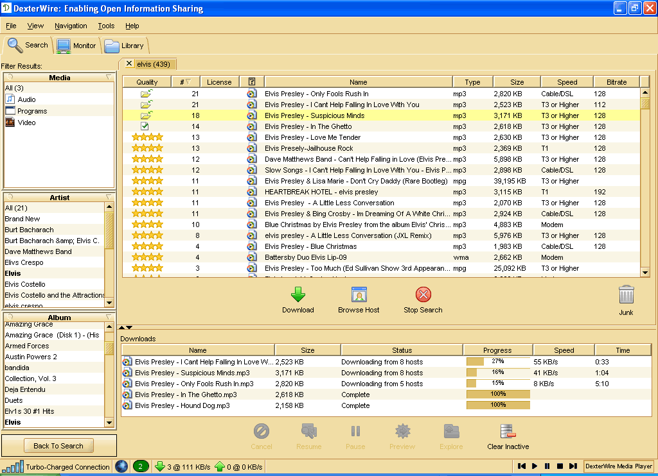Click media player next track button
The height and width of the screenshot is (476, 658).
[573, 466]
